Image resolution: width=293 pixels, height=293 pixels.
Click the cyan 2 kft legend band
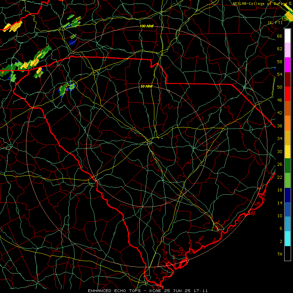coord(287,239)
